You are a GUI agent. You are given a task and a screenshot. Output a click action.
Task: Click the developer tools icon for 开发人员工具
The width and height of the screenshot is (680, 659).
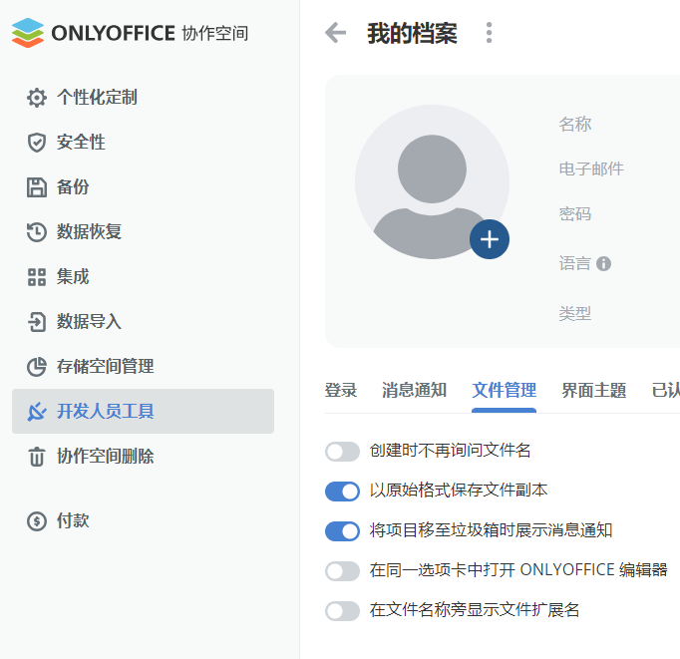click(x=37, y=412)
